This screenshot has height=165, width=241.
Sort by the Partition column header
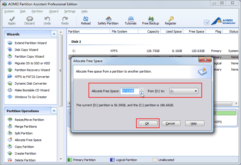pyautogui.click(x=89, y=31)
